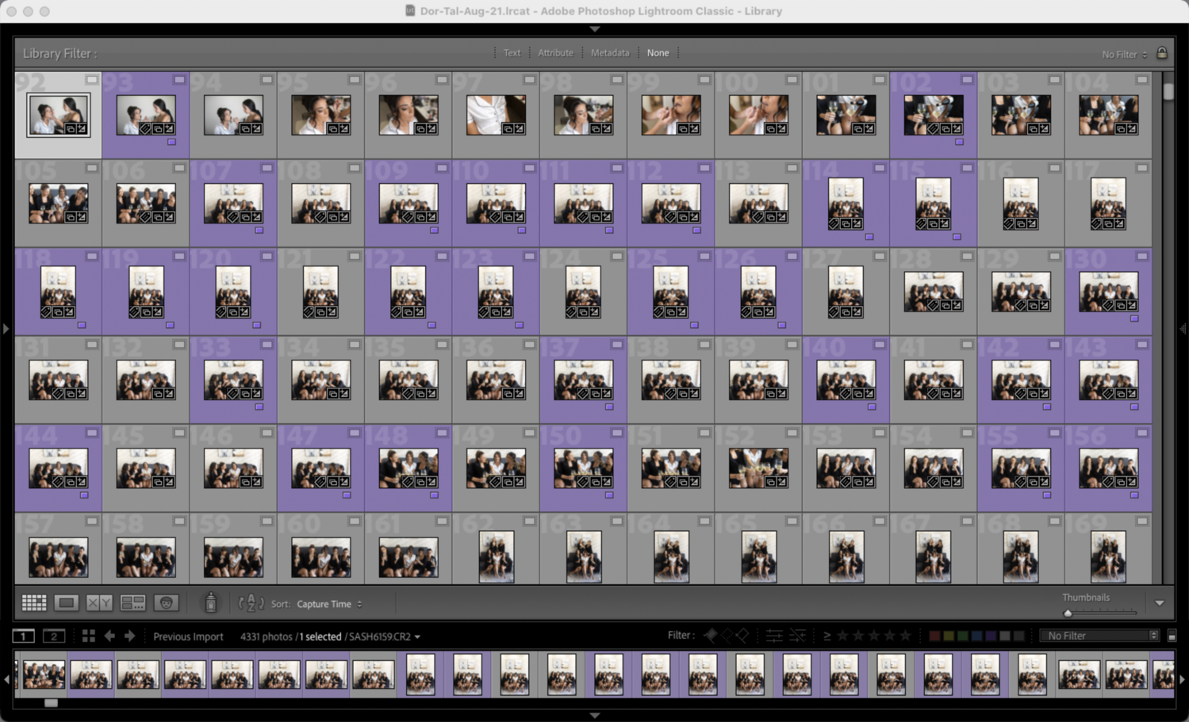Set the filter to five star rating

(905, 636)
